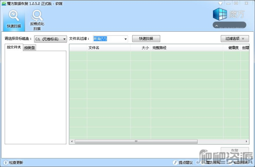Click inside the folder tree panel
This screenshot has height=167, width=255.
click(35, 97)
